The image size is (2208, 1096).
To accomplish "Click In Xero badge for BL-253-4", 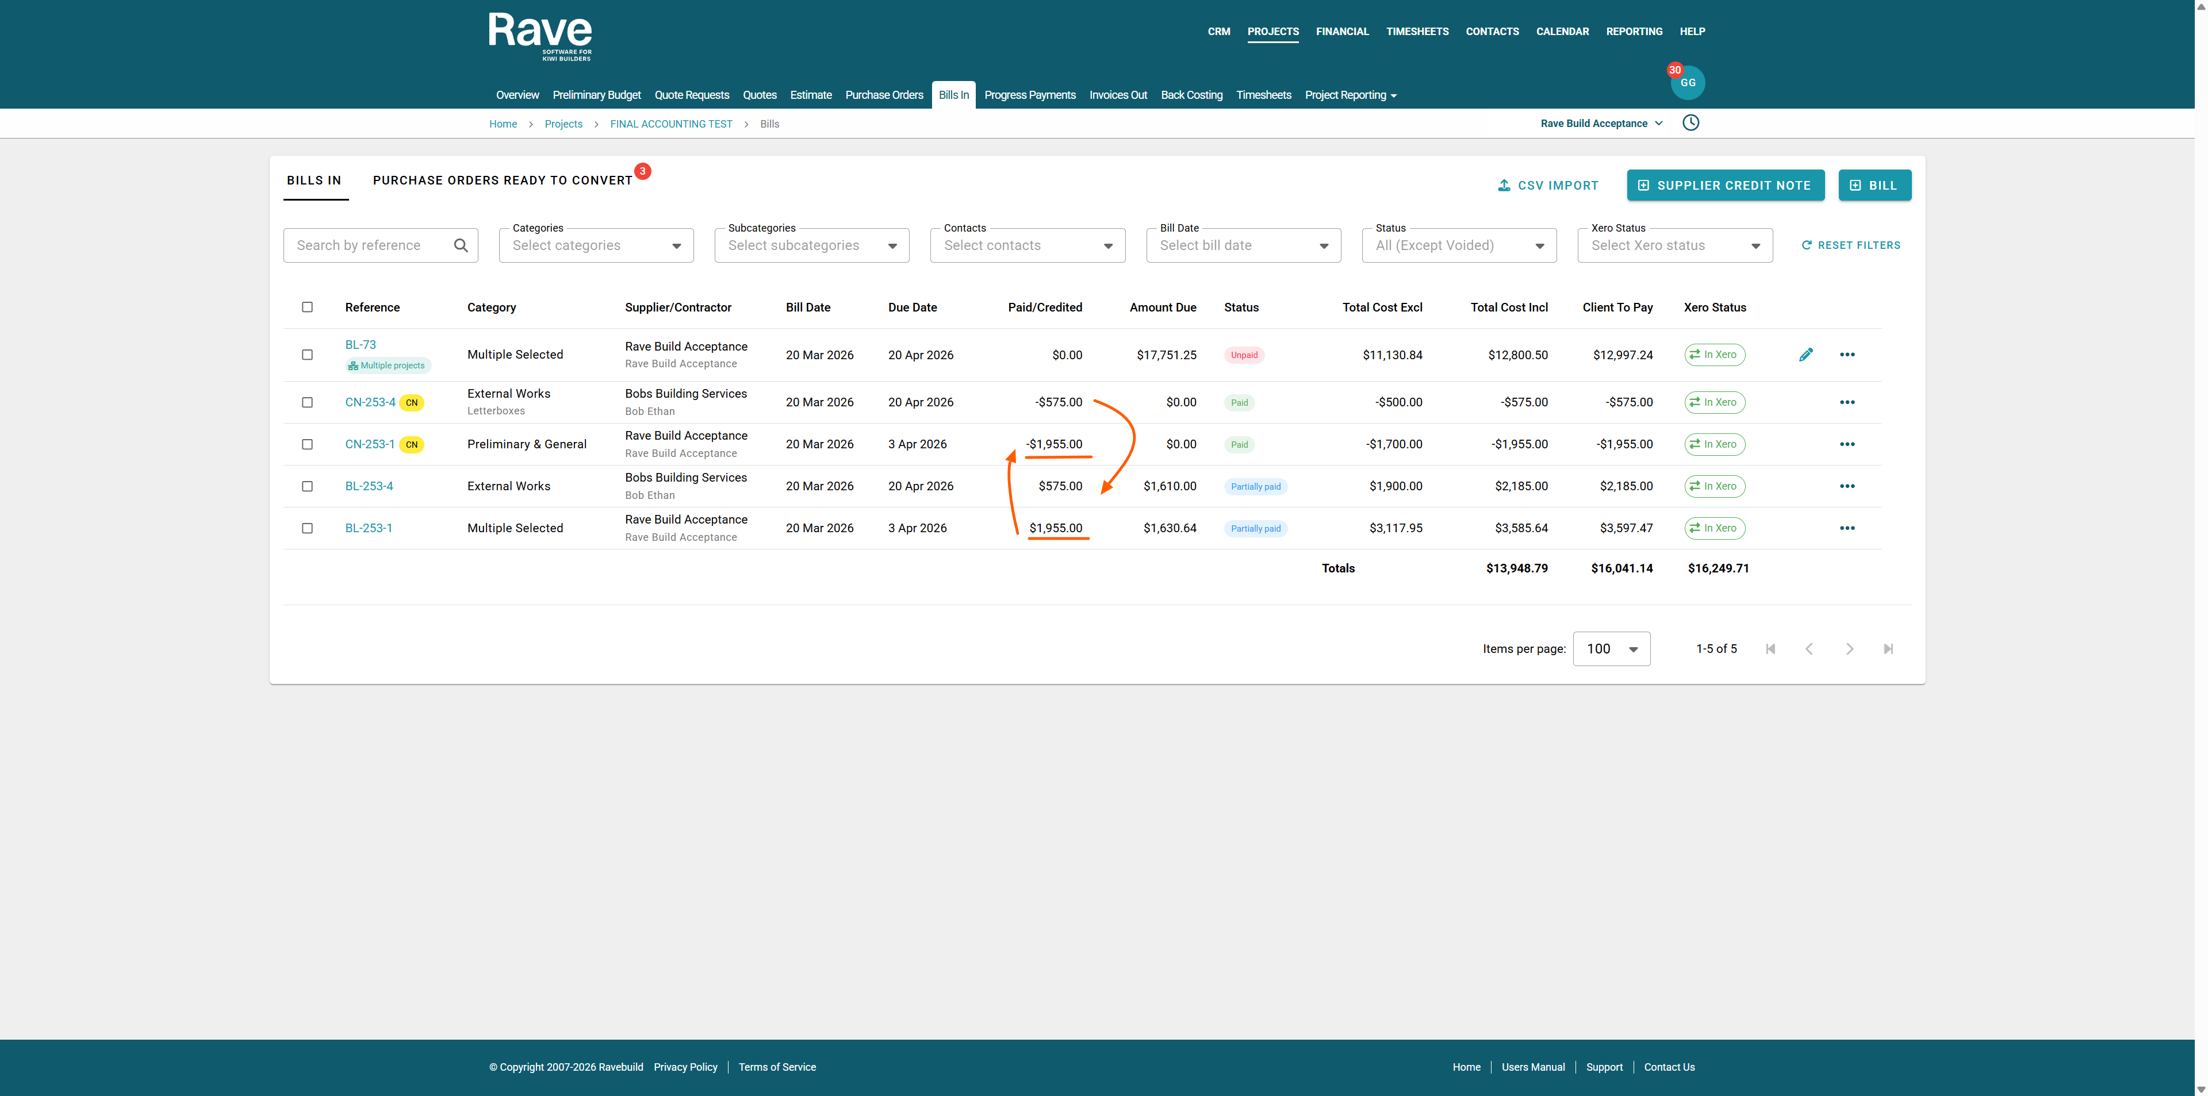I will point(1714,486).
